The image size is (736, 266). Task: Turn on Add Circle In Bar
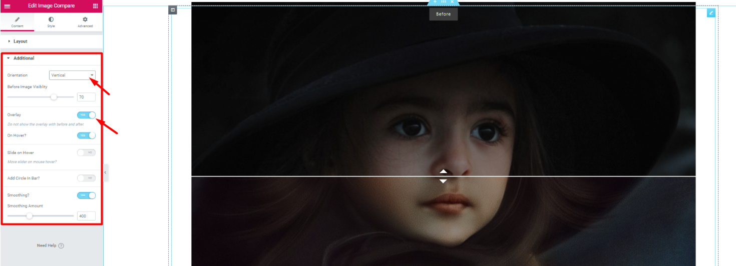(x=86, y=178)
